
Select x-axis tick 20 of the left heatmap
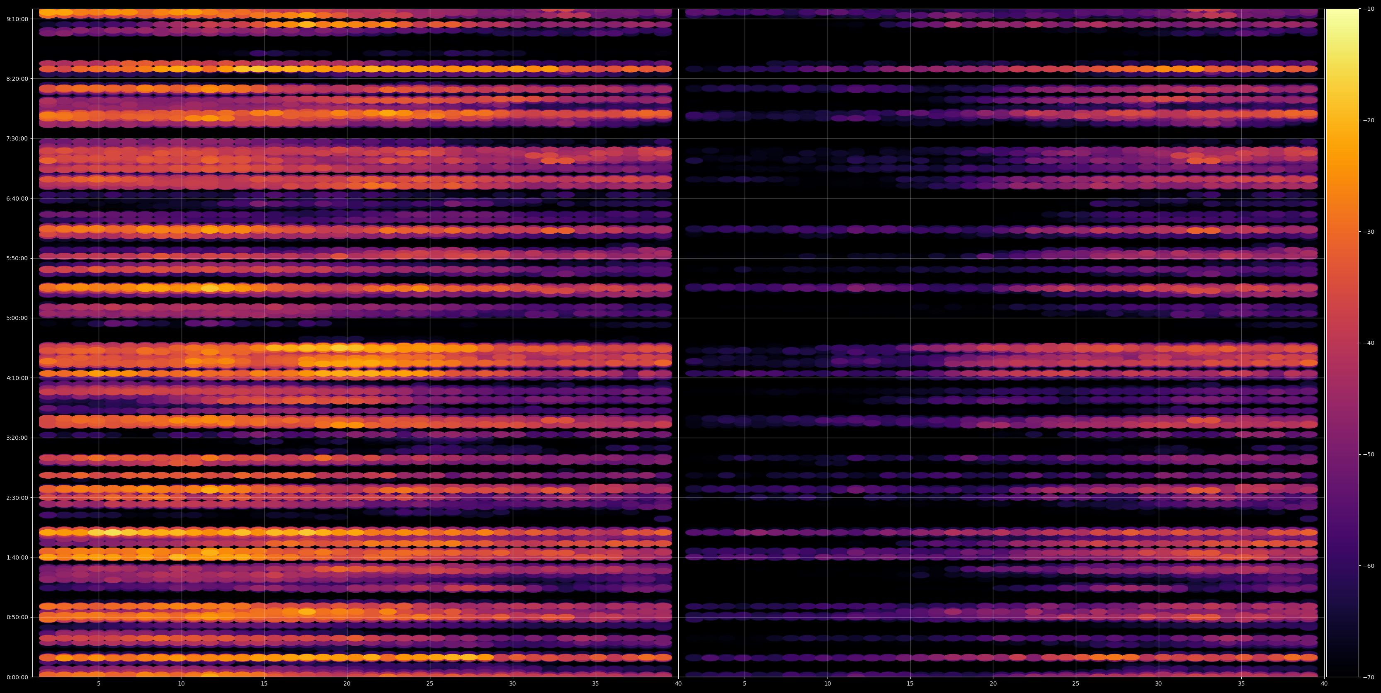tap(347, 683)
